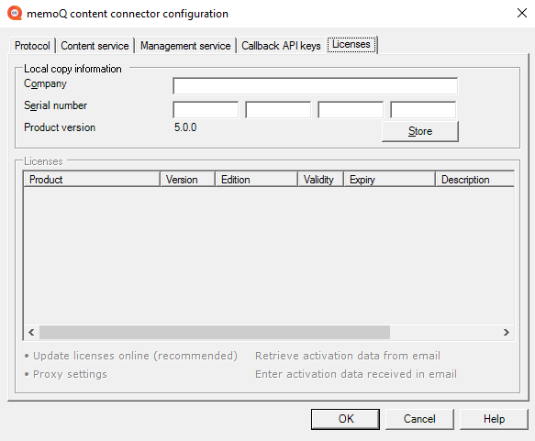Image resolution: width=535 pixels, height=441 pixels.
Task: Close the configuration dialog window
Action: coord(521,13)
